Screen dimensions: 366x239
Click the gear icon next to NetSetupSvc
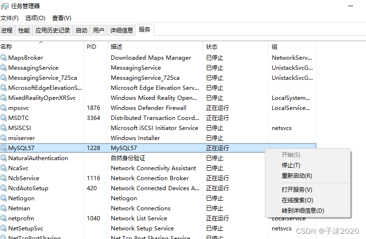(x=3, y=228)
